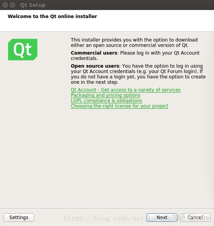Click the word 'credentials.' under Commercial users
Screen dimensions: 214x226
(84, 58)
